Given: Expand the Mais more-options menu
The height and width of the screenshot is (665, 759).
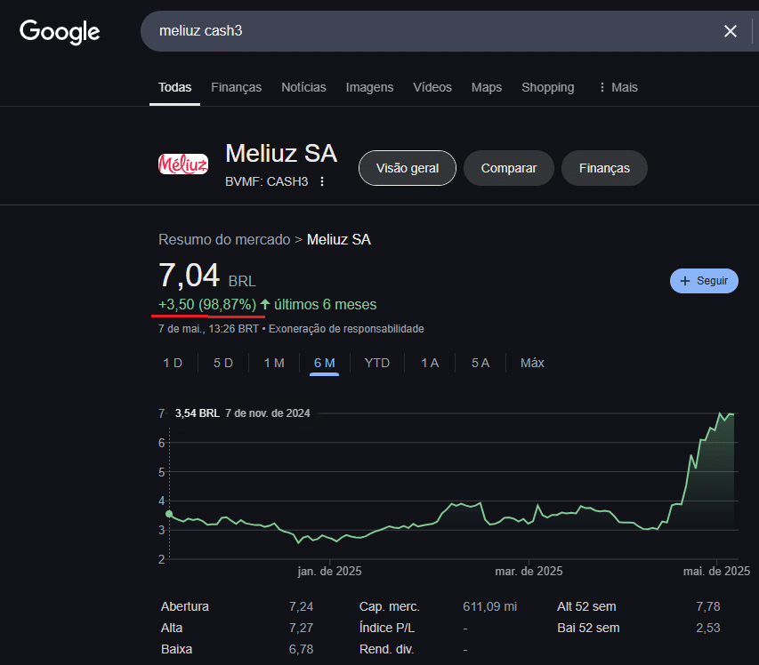Looking at the screenshot, I should 618,87.
